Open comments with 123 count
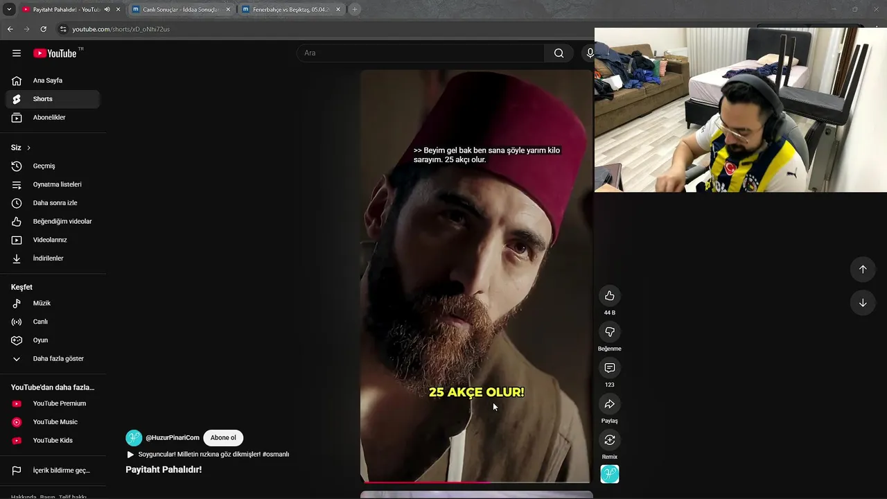Screen dimensions: 887x499 click(x=610, y=368)
